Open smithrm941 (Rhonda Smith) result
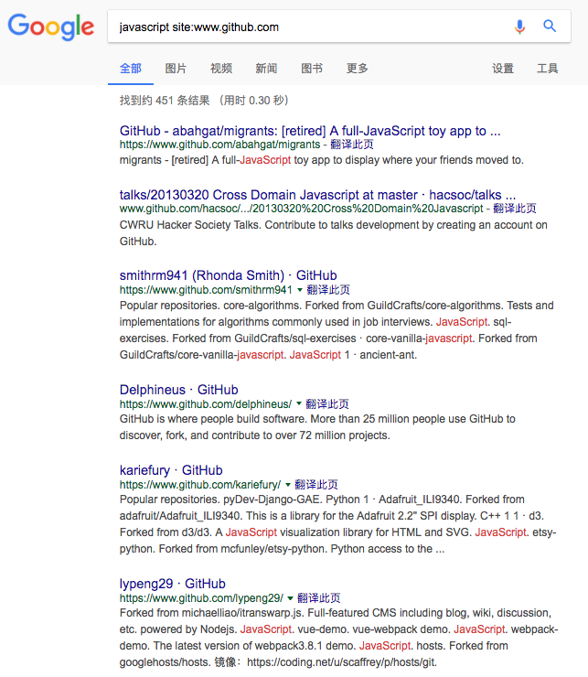The height and width of the screenshot is (677, 588). click(x=228, y=275)
